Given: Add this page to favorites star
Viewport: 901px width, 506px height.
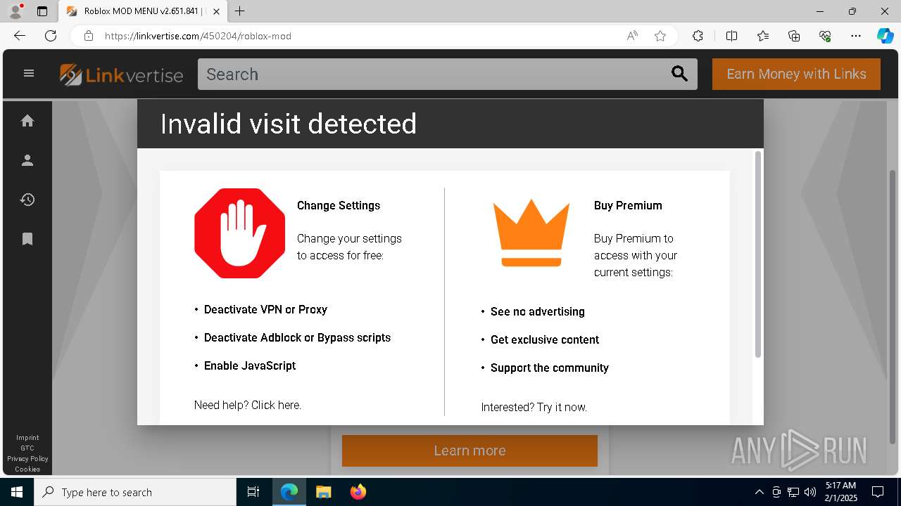Looking at the screenshot, I should pyautogui.click(x=660, y=36).
